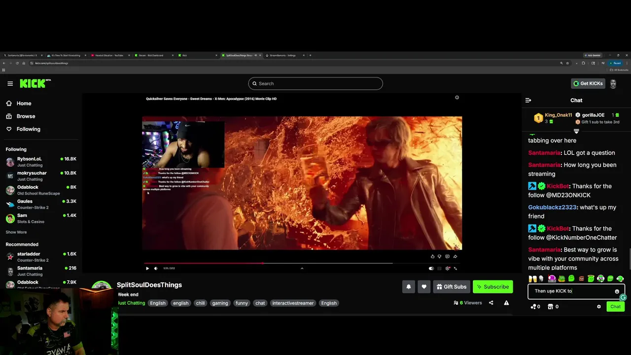Open RybsonLoL followed channel
The image size is (631, 355).
[41, 162]
